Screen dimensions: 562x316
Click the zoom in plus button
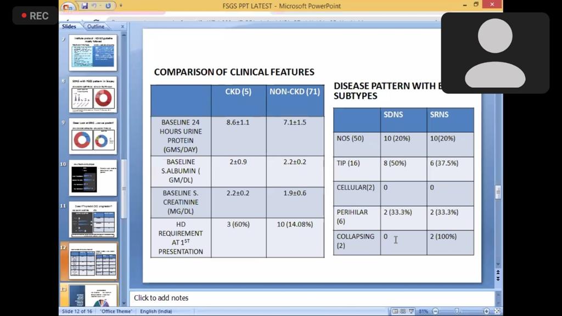pyautogui.click(x=486, y=312)
